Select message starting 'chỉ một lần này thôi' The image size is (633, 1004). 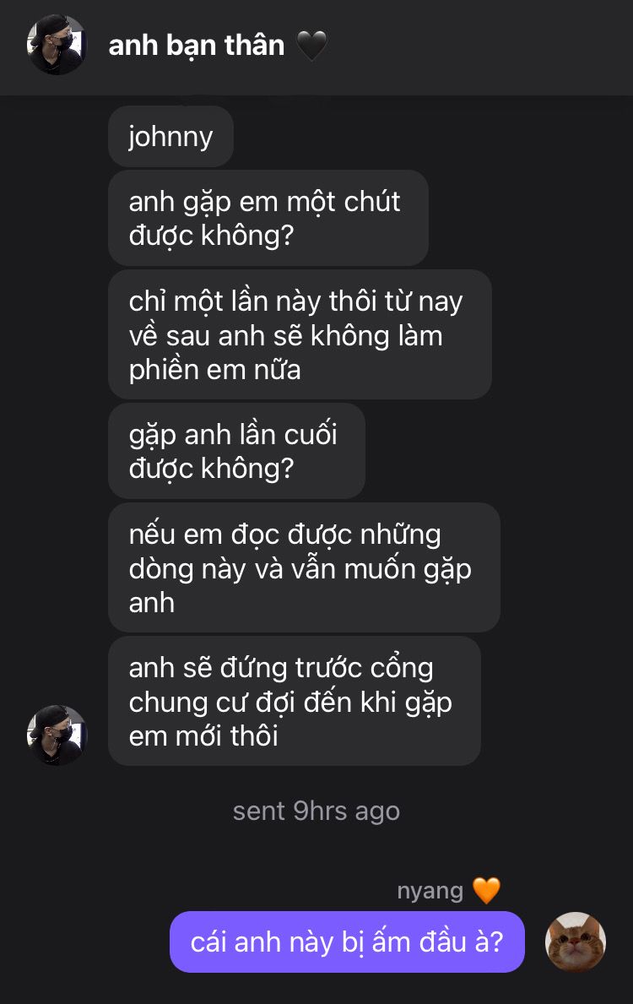(300, 335)
